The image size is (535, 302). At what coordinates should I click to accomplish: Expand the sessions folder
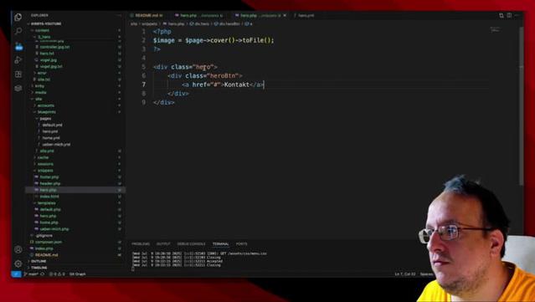[45, 164]
